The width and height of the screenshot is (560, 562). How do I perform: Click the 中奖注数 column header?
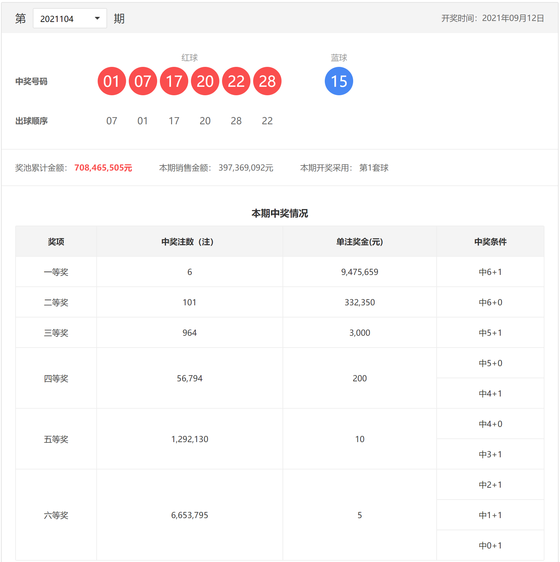tap(188, 242)
